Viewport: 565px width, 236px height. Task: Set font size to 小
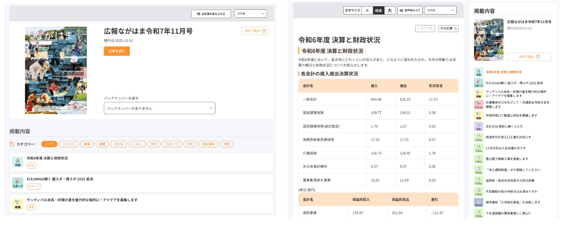coord(367,10)
